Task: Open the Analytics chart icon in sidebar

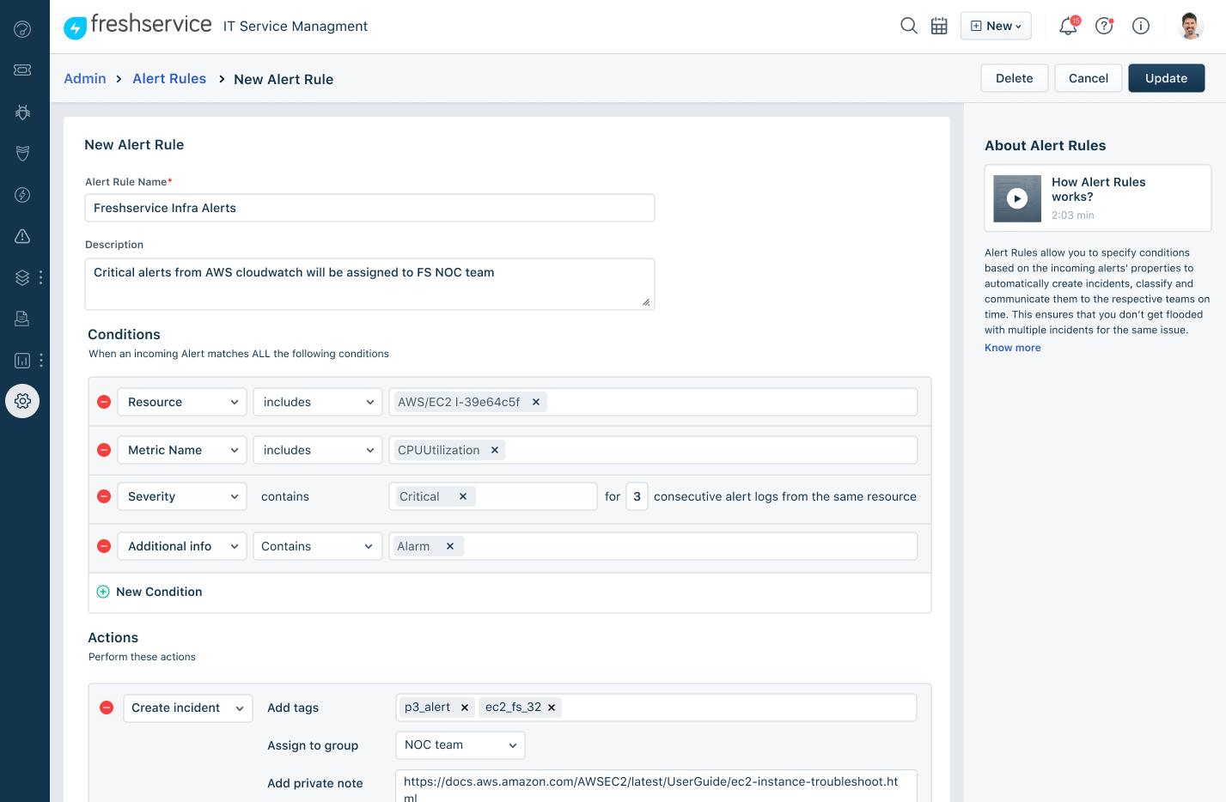Action: 22,360
